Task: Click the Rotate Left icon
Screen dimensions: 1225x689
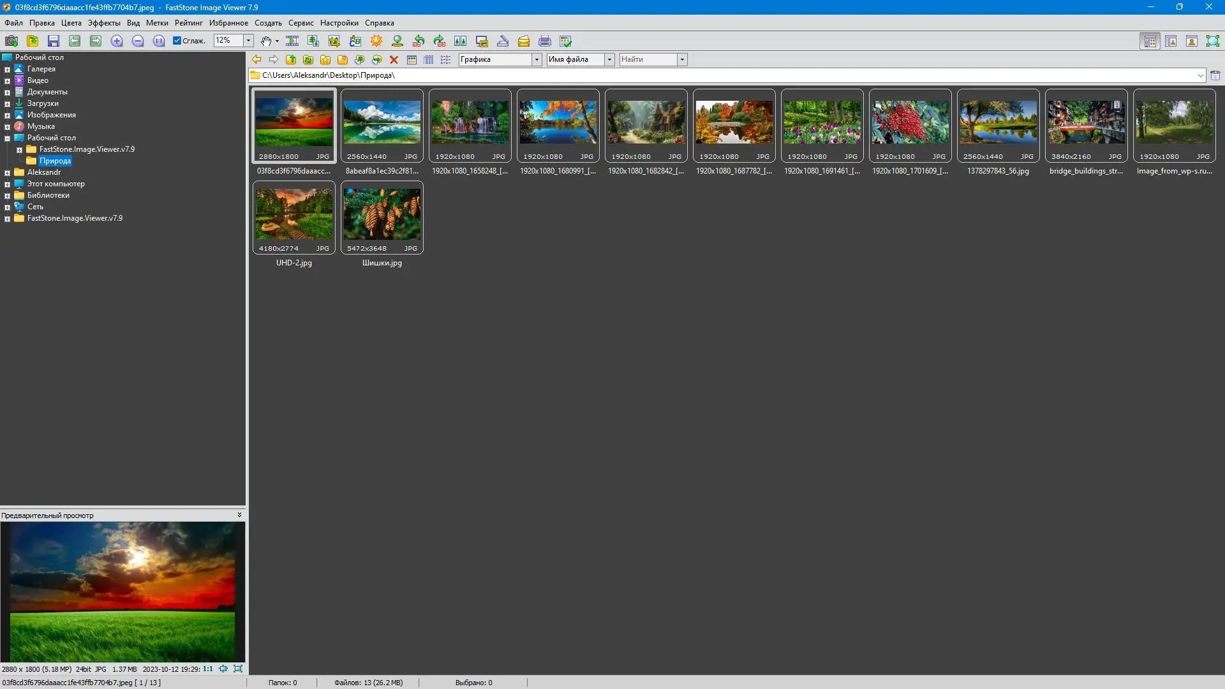Action: point(419,41)
